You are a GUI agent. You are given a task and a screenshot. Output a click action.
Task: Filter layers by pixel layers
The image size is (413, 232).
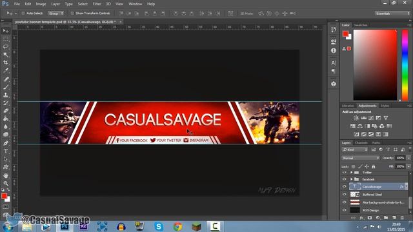(x=374, y=150)
